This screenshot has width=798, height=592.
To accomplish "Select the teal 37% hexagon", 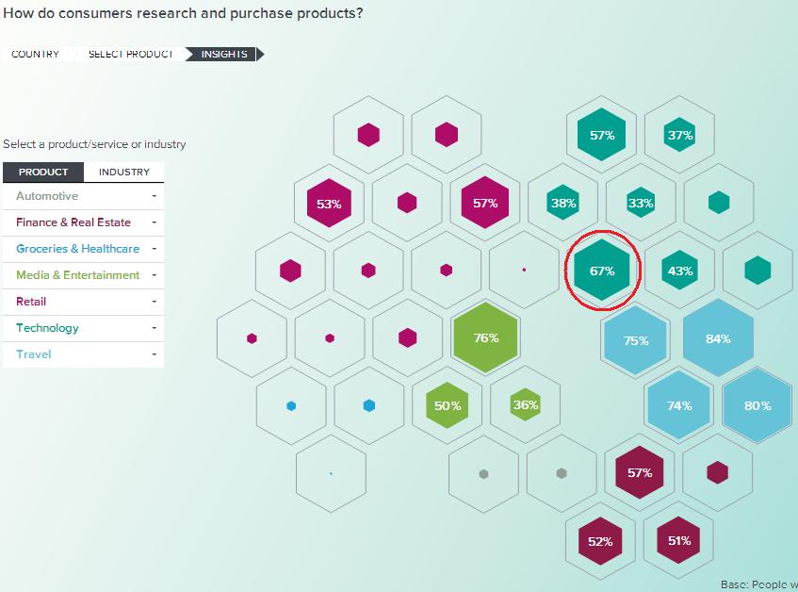I will (679, 136).
